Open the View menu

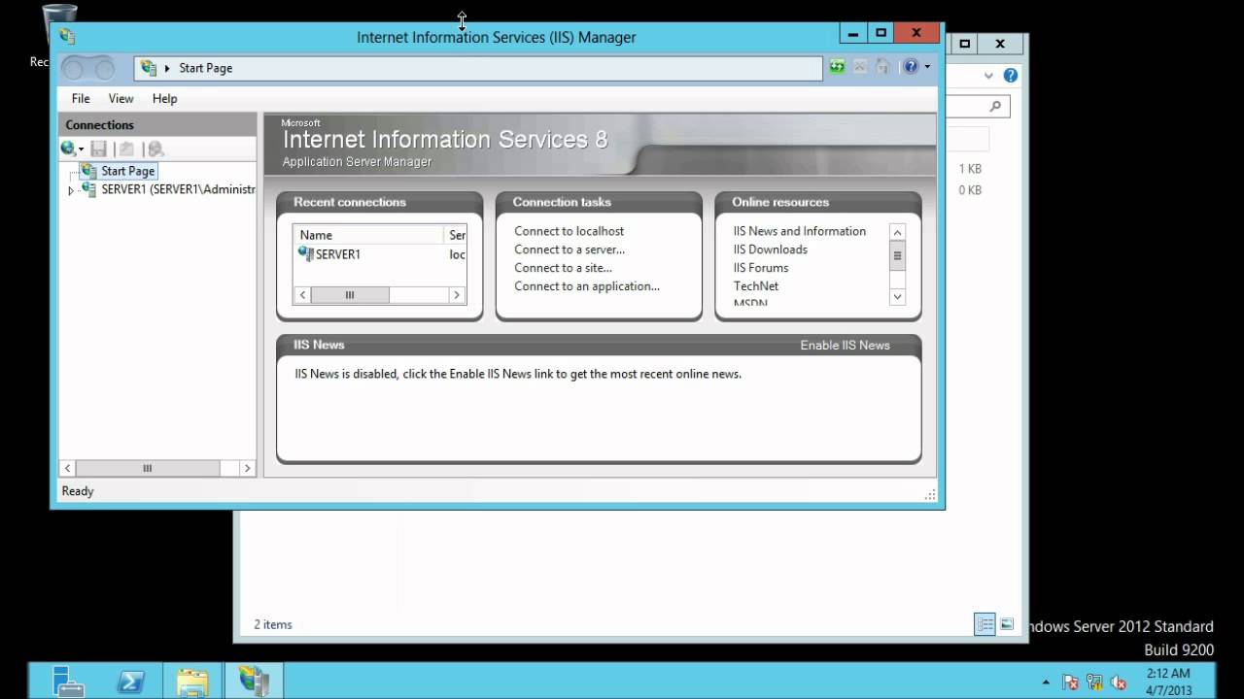click(x=121, y=98)
